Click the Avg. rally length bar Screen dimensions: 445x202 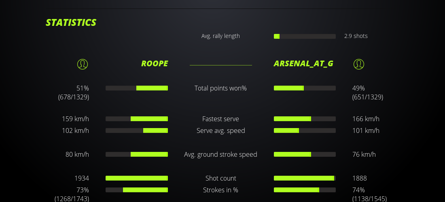305,36
